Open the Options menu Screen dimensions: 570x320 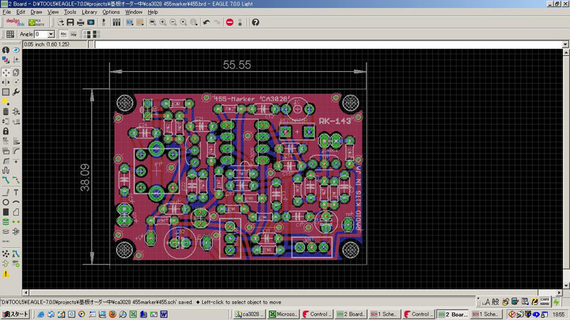pos(111,12)
